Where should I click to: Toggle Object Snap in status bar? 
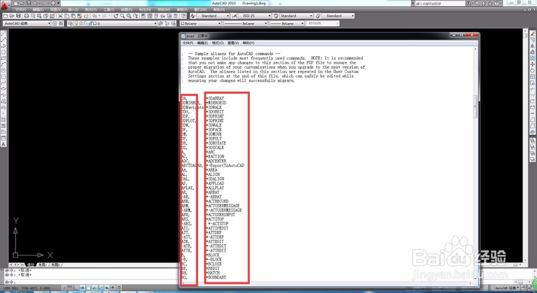click(89, 288)
